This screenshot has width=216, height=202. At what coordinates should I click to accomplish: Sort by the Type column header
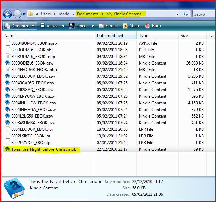(157, 36)
